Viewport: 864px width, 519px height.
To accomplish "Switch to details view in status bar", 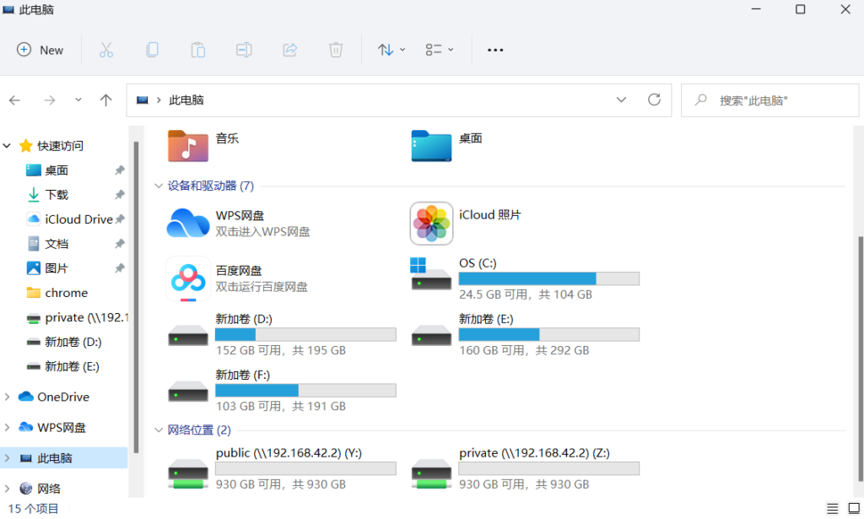I will click(833, 508).
